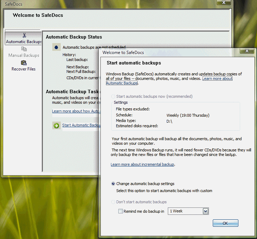Click the Weekly (19:00 Thursday) schedule value

(188, 115)
